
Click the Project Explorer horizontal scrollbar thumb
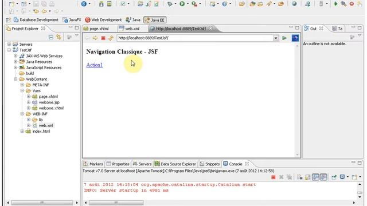[x=42, y=203]
